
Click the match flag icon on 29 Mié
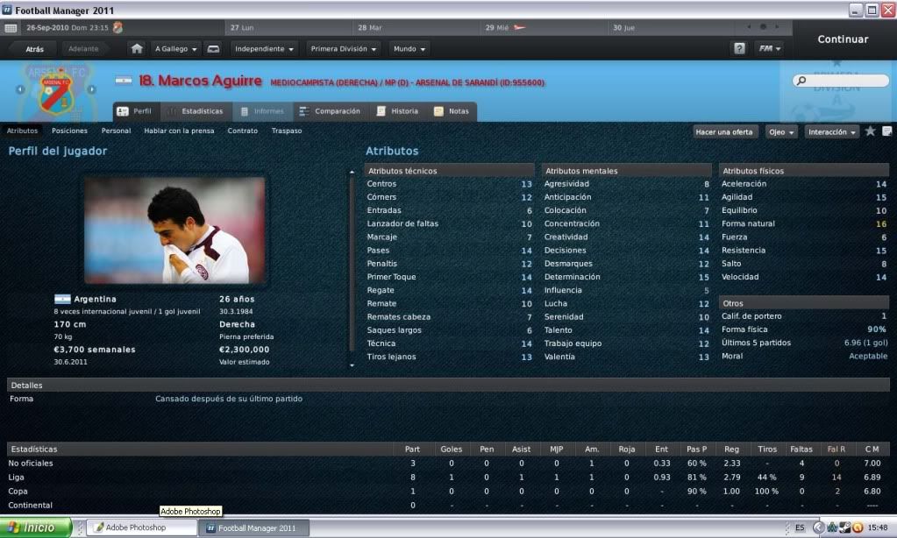pyautogui.click(x=519, y=27)
